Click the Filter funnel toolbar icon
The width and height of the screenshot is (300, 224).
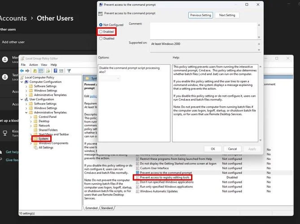coord(69,71)
